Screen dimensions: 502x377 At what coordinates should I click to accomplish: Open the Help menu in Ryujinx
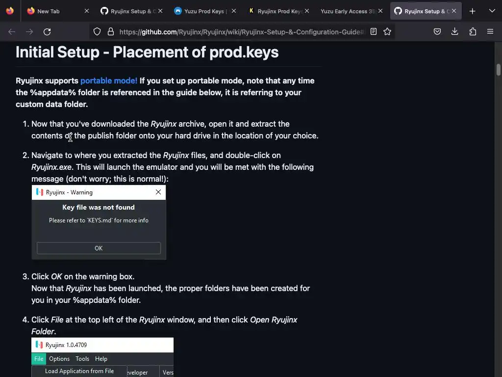click(x=101, y=359)
